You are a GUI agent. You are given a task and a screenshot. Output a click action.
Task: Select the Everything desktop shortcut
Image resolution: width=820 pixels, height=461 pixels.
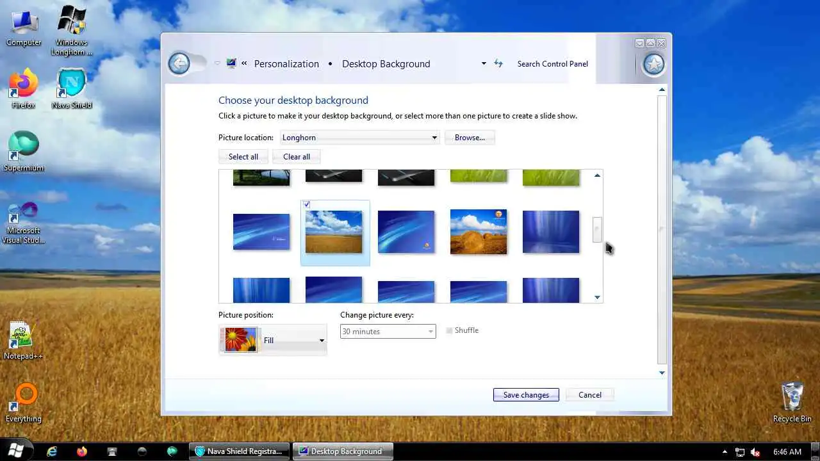pos(24,403)
